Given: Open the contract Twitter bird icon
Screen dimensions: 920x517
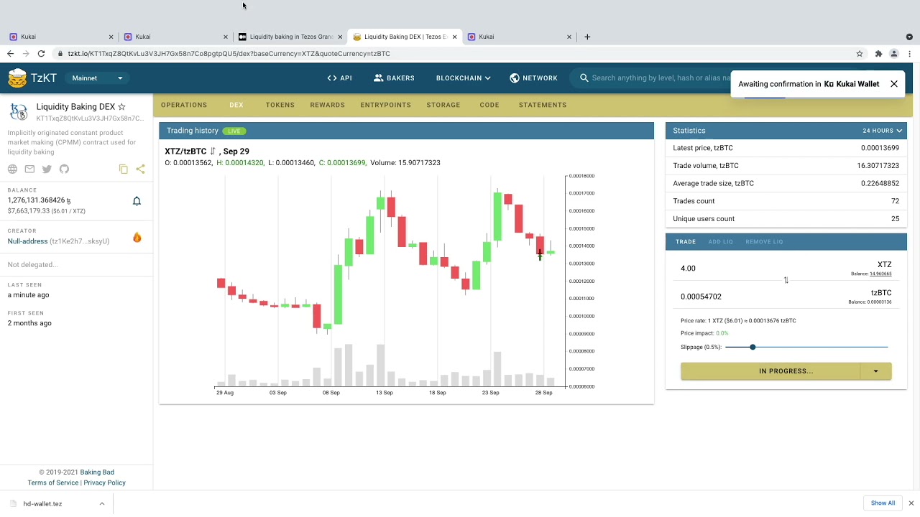Looking at the screenshot, I should 47,169.
